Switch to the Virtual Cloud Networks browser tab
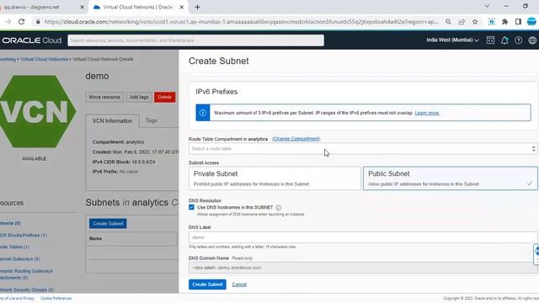The image size is (539, 303). 137,7
